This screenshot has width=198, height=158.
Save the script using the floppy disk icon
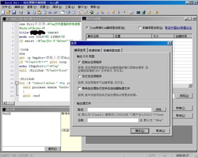pos(14,12)
